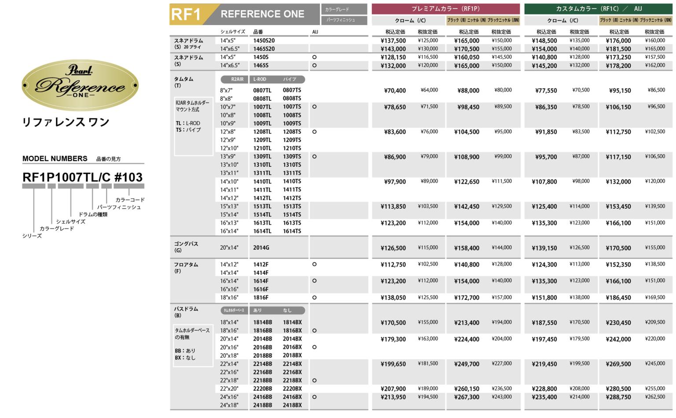This screenshot has width=676, height=418.
Task: Click tom model number 1311TL
Action: tap(262, 173)
